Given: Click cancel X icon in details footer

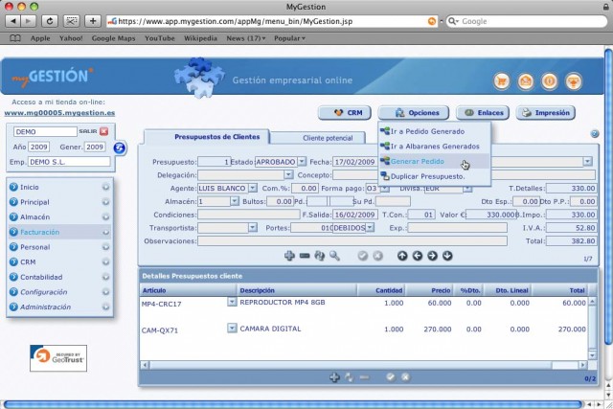Looking at the screenshot, I should tap(406, 377).
